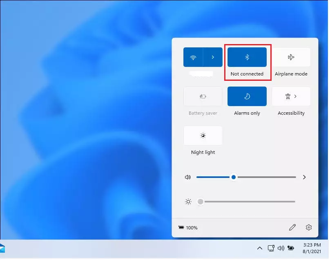This screenshot has width=330, height=260.
Task: Click the brightness sun icon
Action: 188,202
